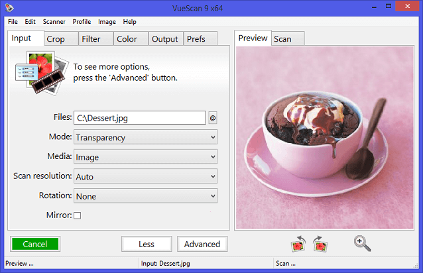Image resolution: width=423 pixels, height=273 pixels.
Task: Click the Advanced button
Action: pyautogui.click(x=202, y=244)
